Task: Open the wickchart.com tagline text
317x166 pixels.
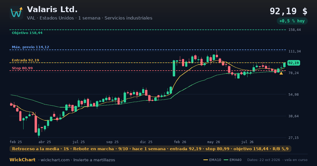Action: (x=77, y=160)
